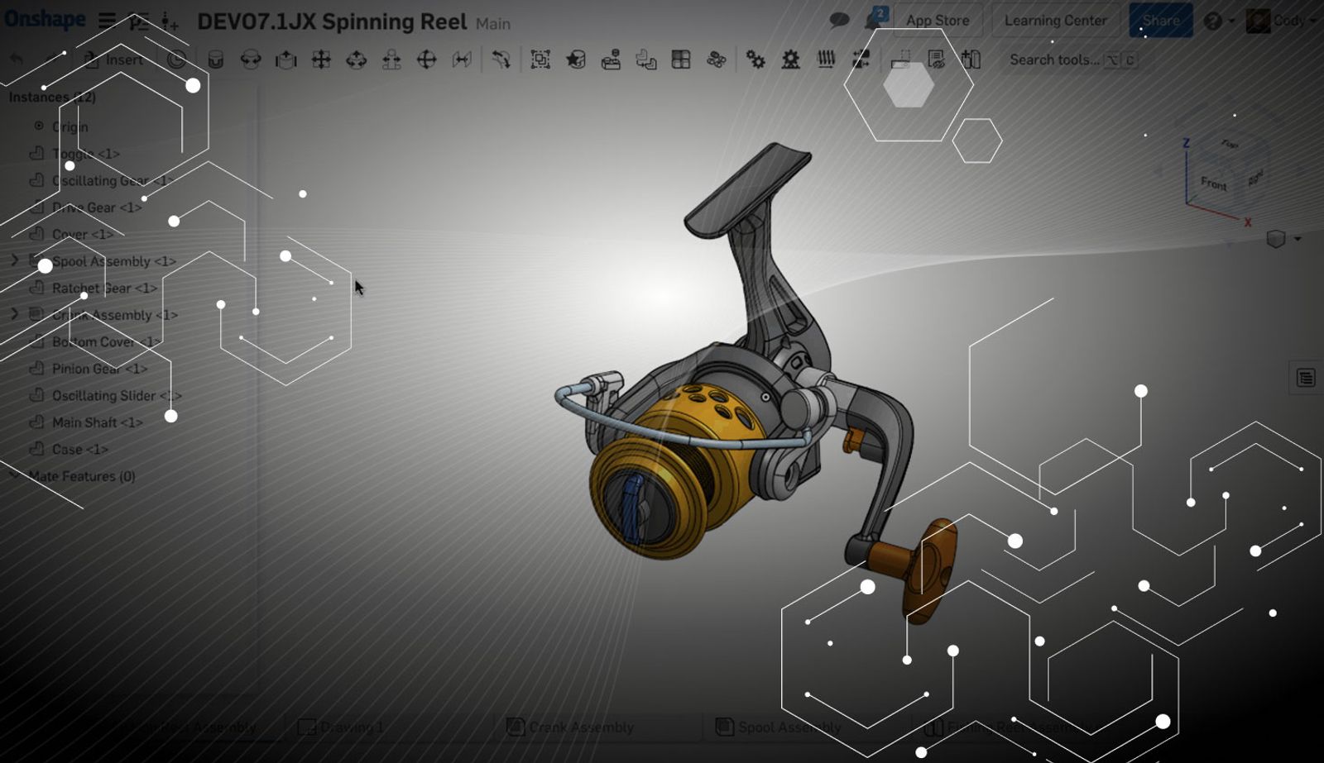
Task: Click the Search tools field
Action: [x=1054, y=60]
